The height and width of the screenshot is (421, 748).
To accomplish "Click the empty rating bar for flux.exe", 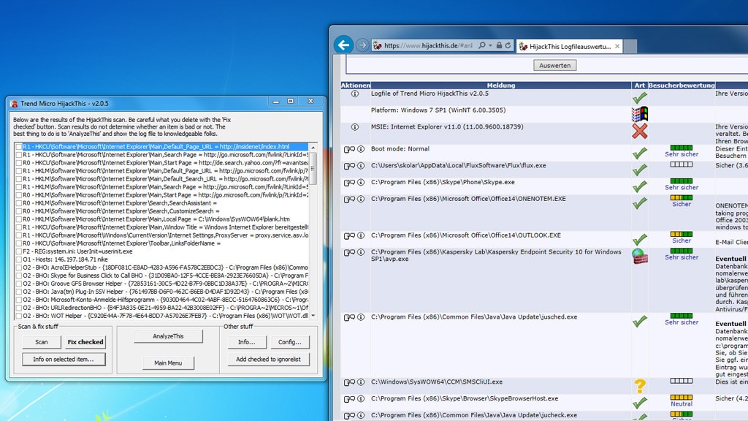I will (682, 164).
